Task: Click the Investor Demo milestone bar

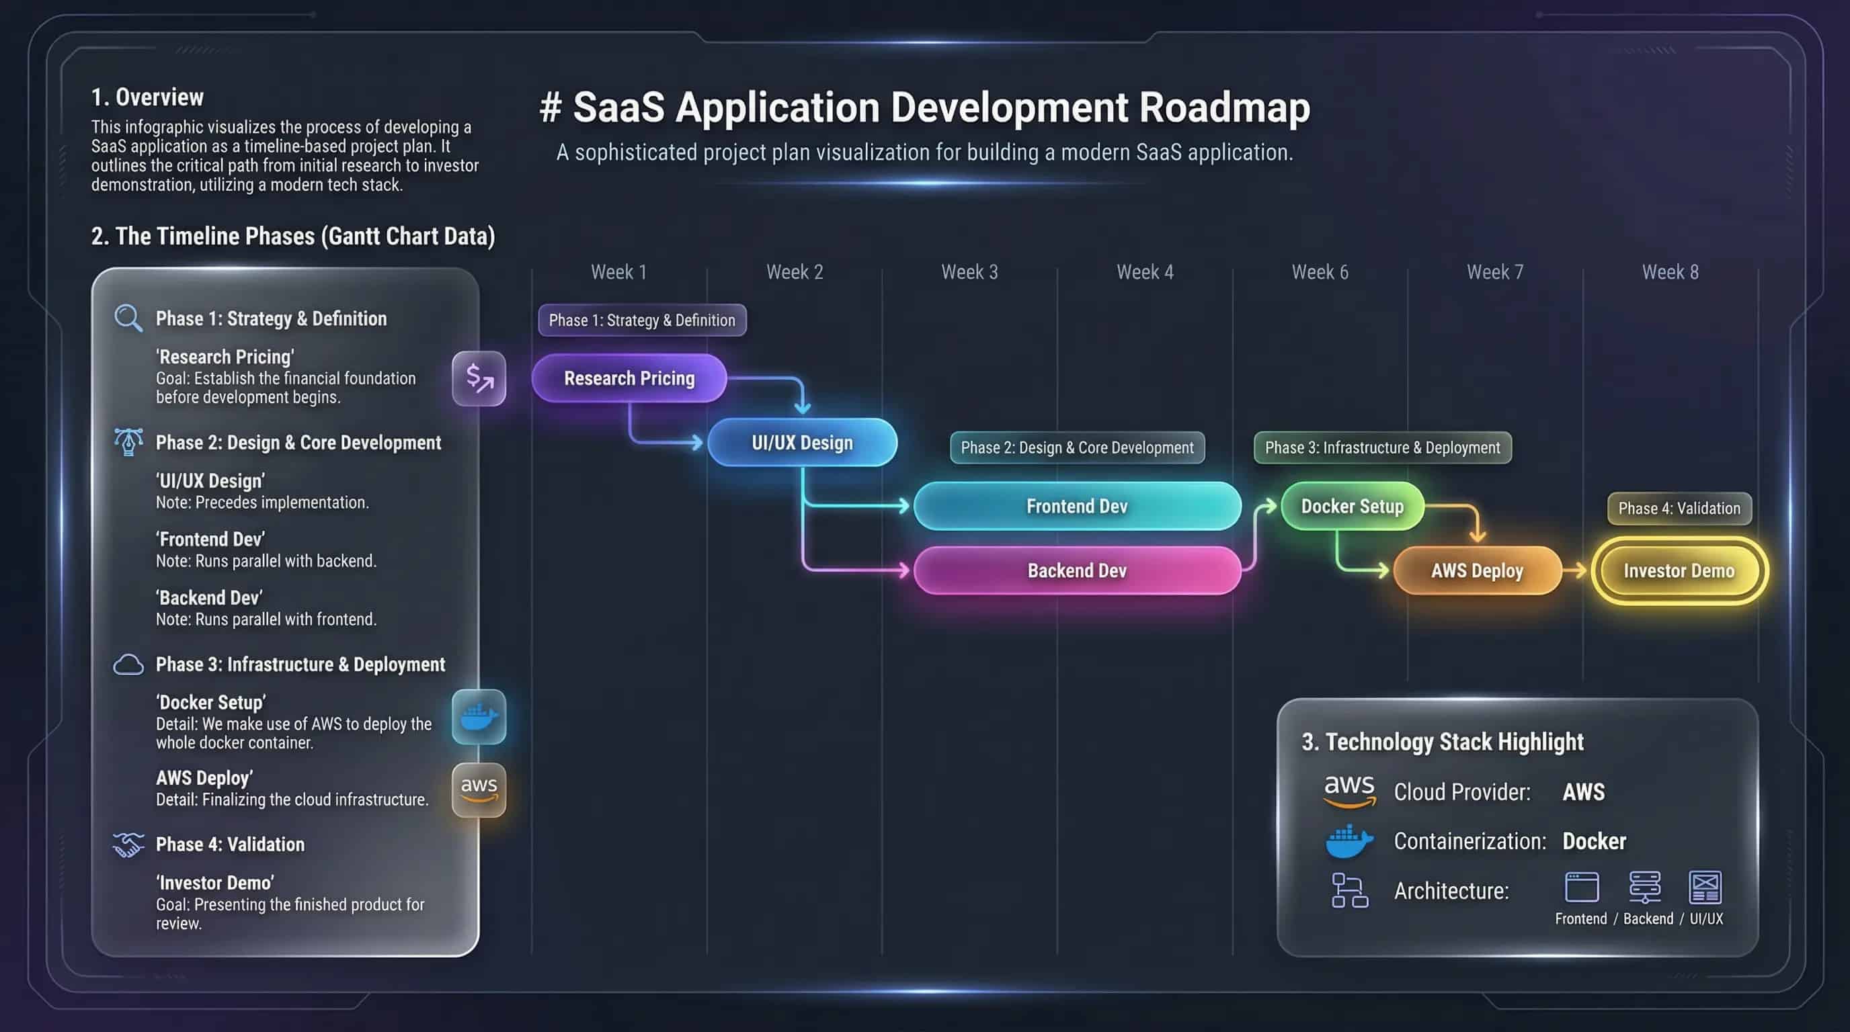Action: (1679, 570)
